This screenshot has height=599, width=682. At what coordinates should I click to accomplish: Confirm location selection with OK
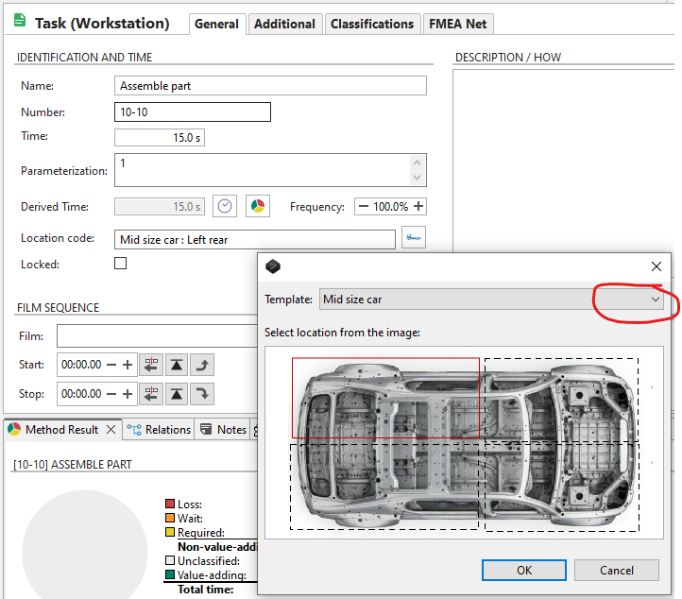(x=523, y=570)
